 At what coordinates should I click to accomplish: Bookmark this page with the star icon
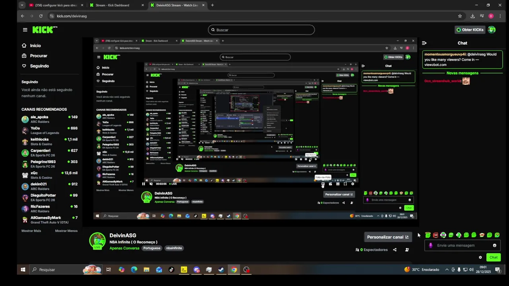tap(460, 16)
